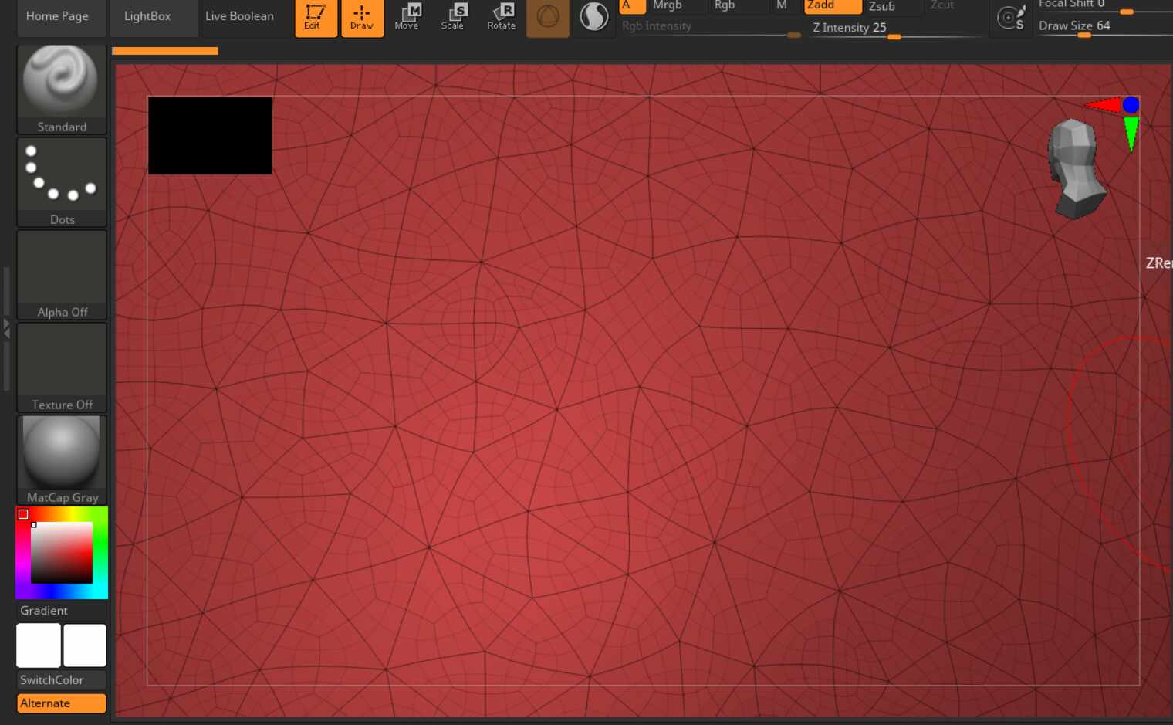Click the Rgb Intensity slider
Viewport: 1173px width, 725px height.
click(711, 27)
